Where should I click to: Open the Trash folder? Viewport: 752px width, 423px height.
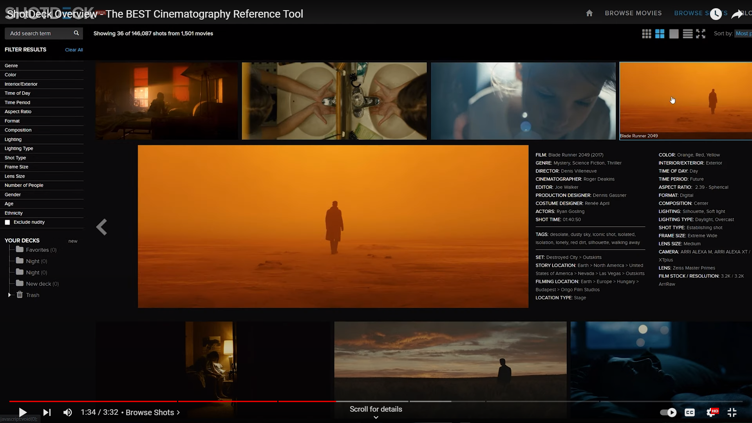[x=28, y=295]
